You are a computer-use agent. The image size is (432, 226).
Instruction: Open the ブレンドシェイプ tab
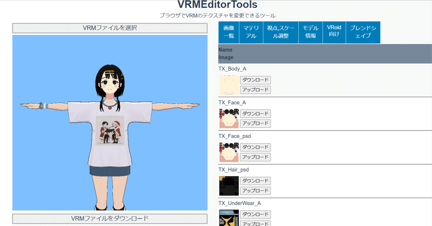[363, 32]
